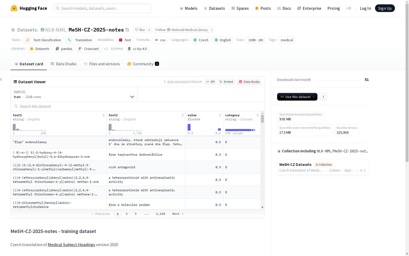Click the category classes distribution bar
The image size is (409, 256).
240,130
